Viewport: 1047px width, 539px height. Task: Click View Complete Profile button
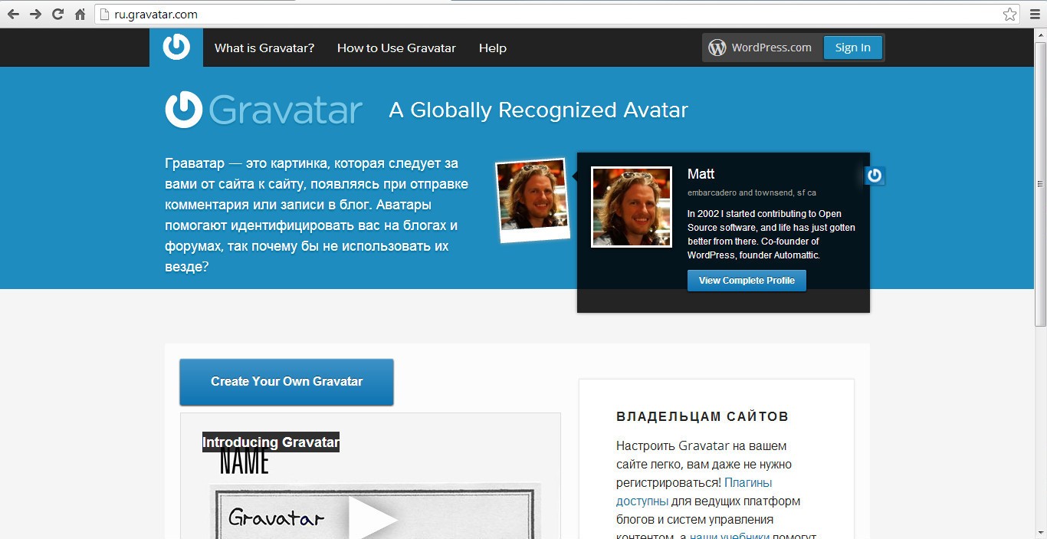pos(747,281)
